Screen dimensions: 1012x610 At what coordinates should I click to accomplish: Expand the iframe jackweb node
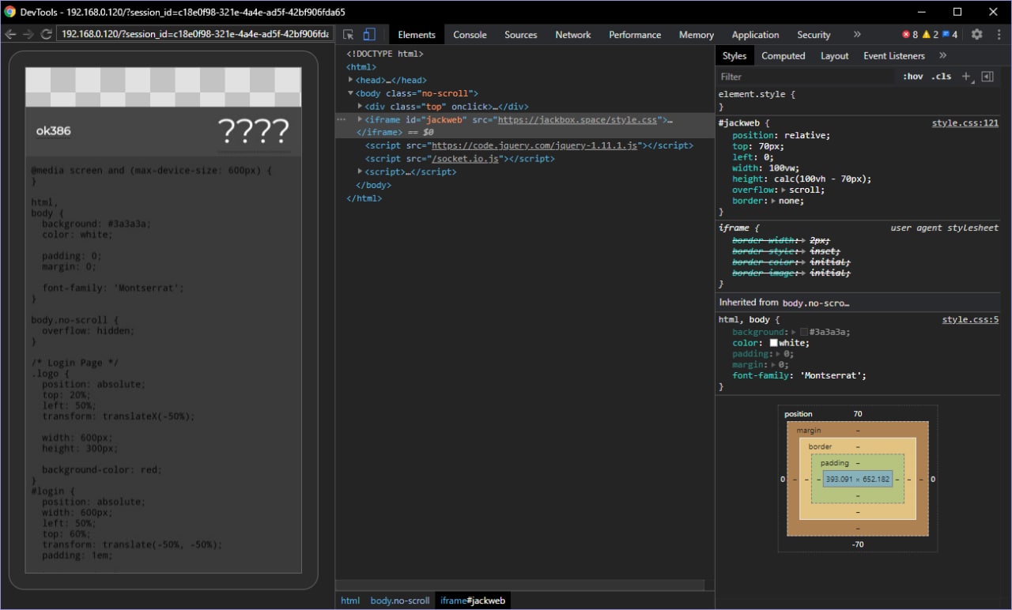coord(361,119)
